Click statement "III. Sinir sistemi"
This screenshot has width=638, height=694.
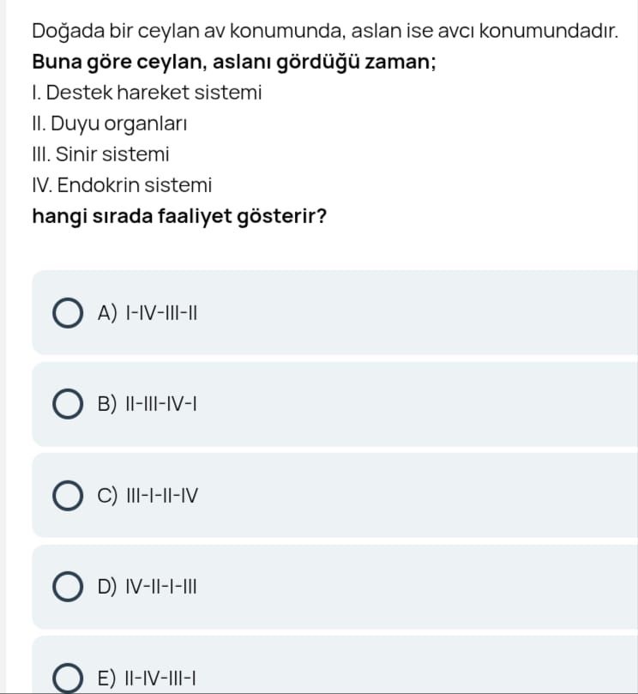point(100,154)
